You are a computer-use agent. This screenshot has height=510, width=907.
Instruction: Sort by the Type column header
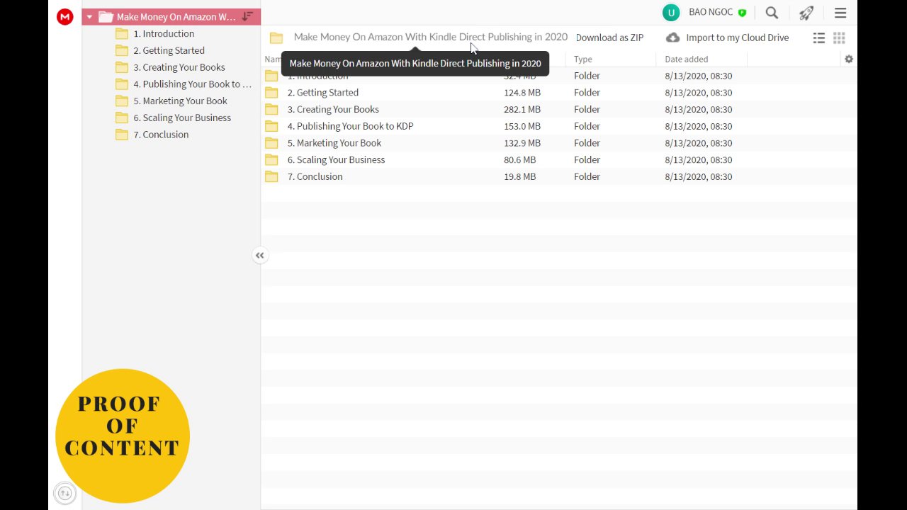click(583, 59)
